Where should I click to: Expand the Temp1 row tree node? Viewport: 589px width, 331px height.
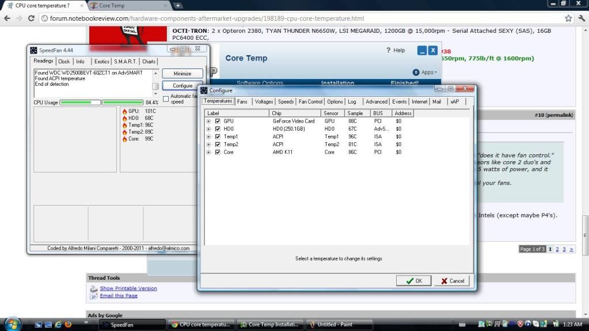coord(208,137)
